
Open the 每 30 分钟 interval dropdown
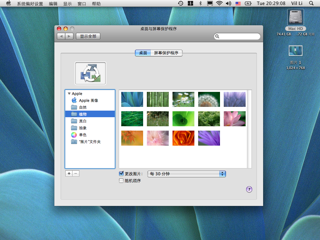point(186,174)
